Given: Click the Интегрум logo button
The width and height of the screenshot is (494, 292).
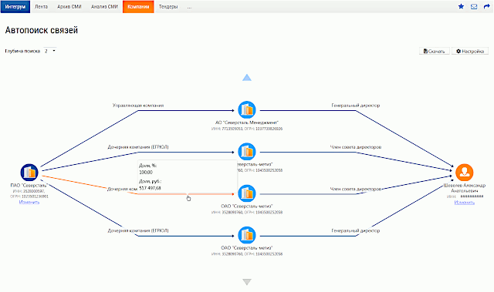Looking at the screenshot, I should tap(15, 7).
